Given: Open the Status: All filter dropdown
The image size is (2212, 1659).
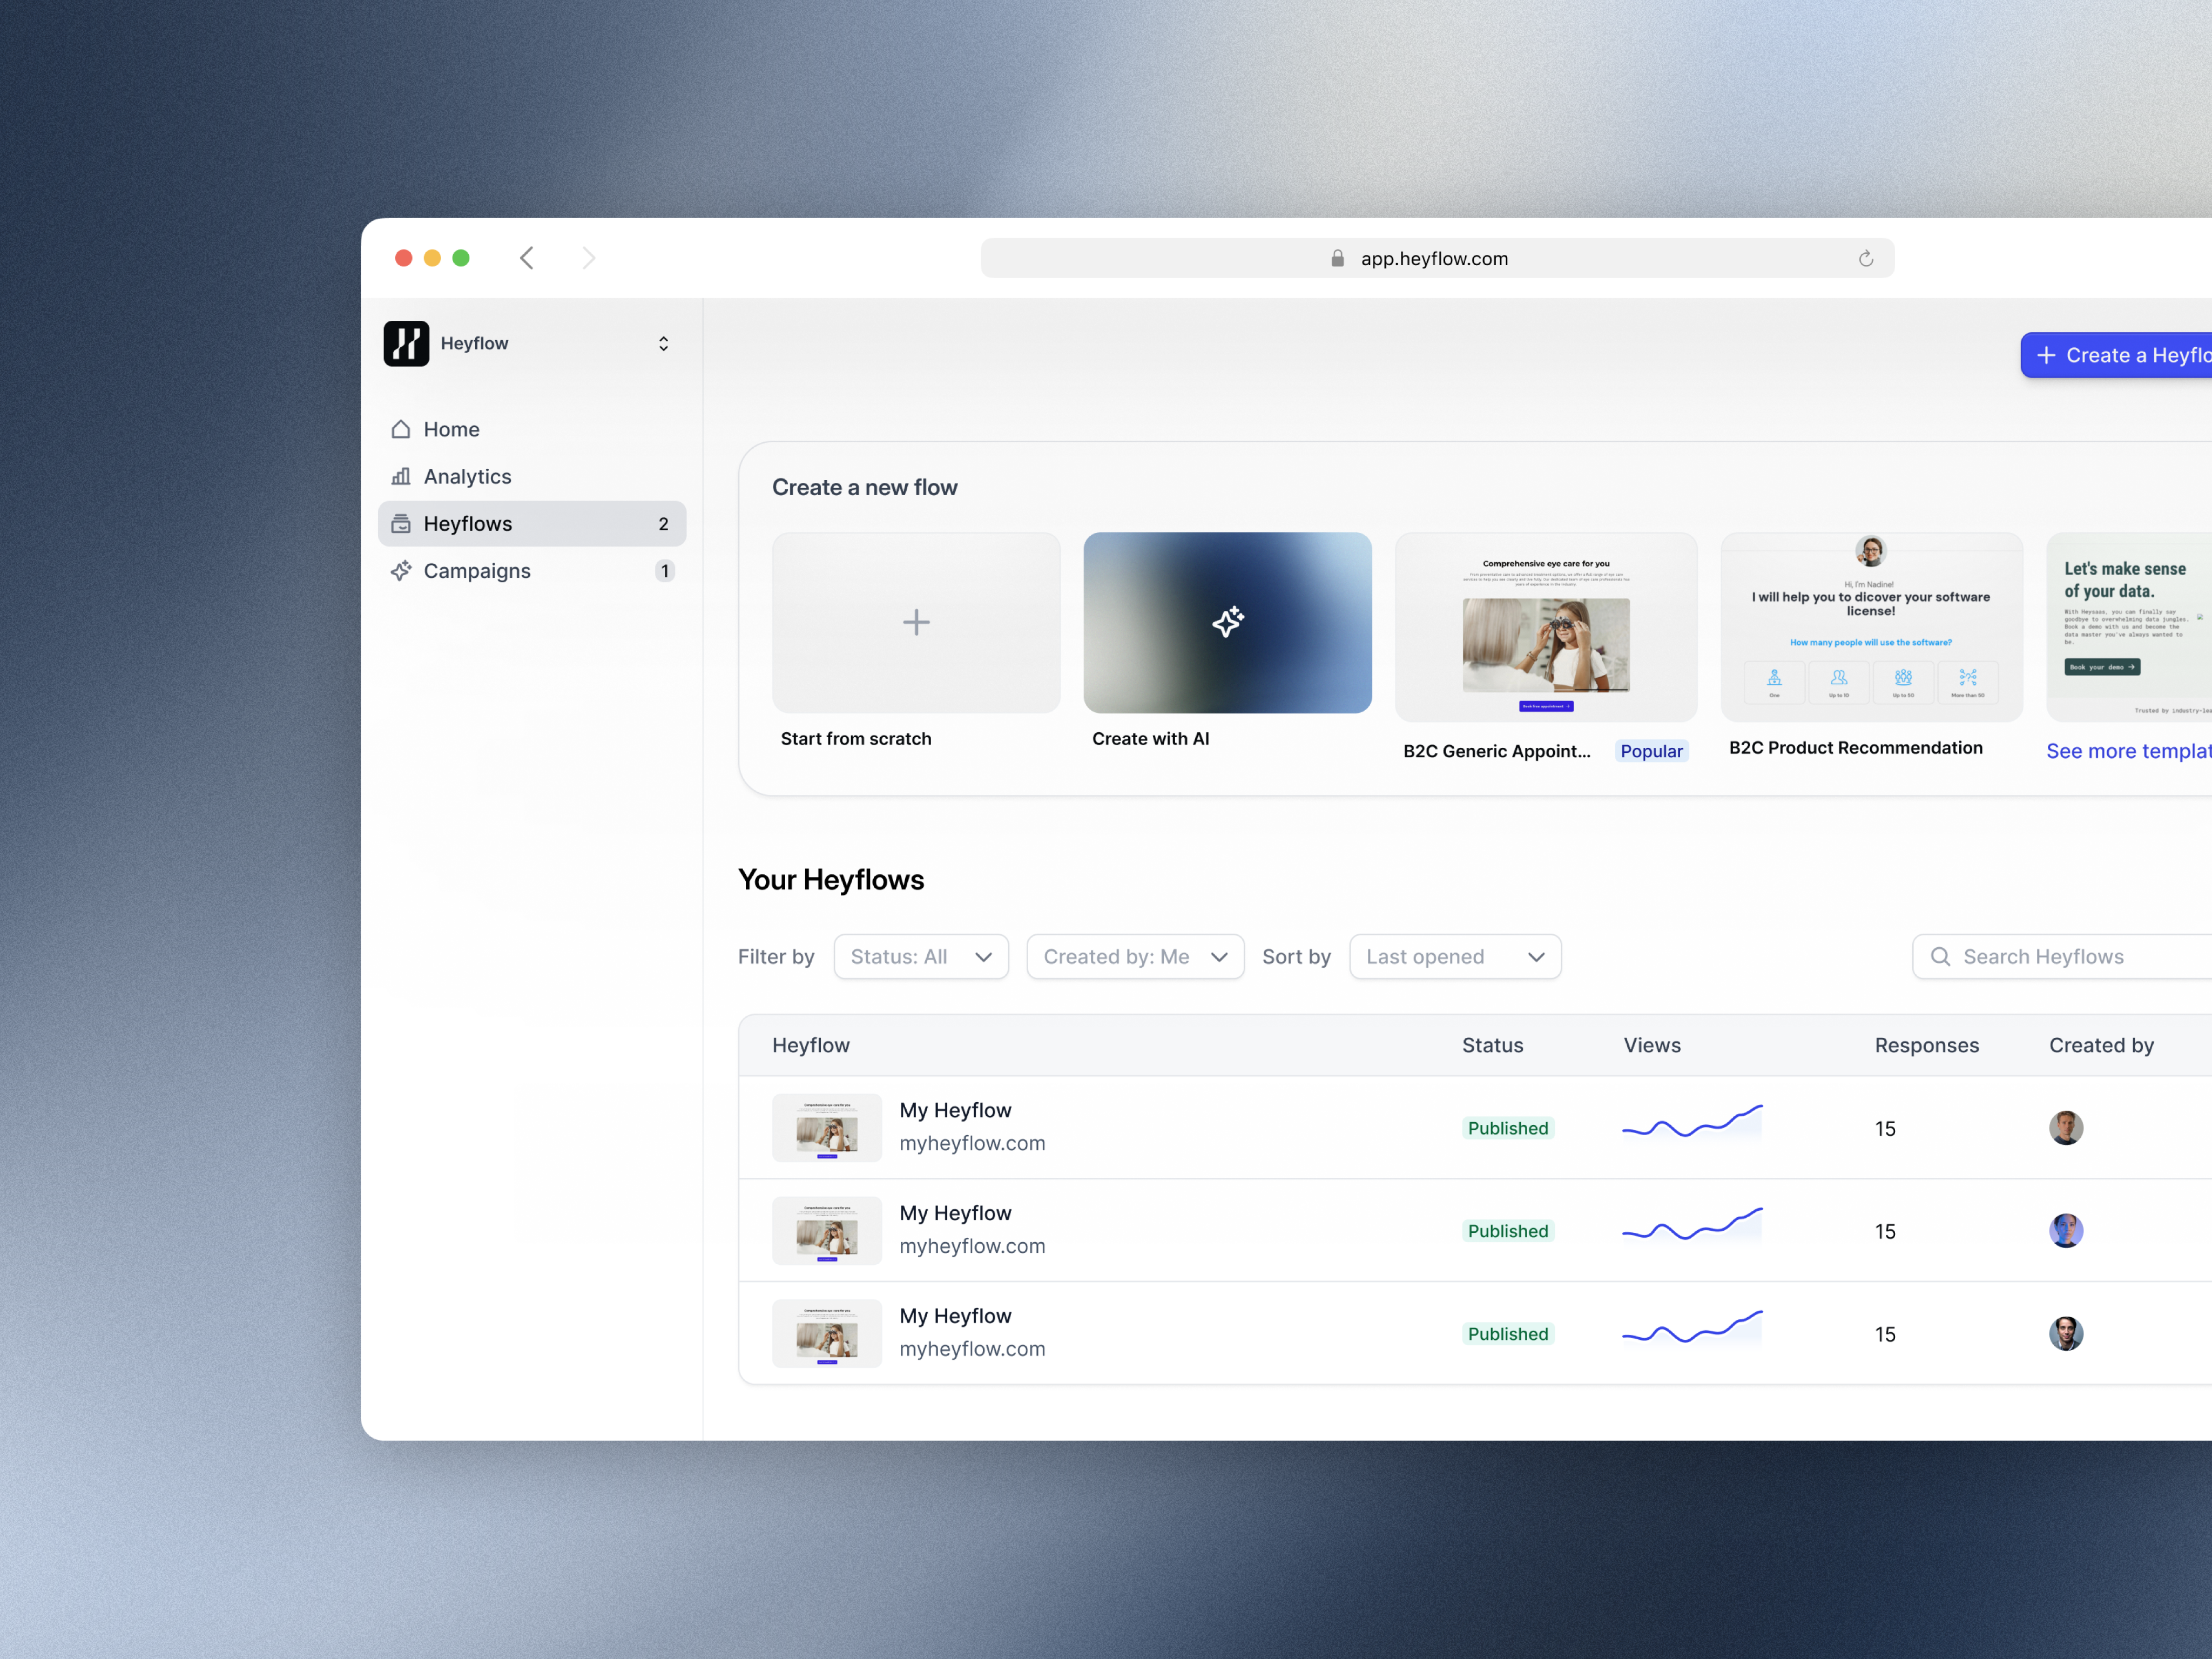Looking at the screenshot, I should (x=920, y=956).
